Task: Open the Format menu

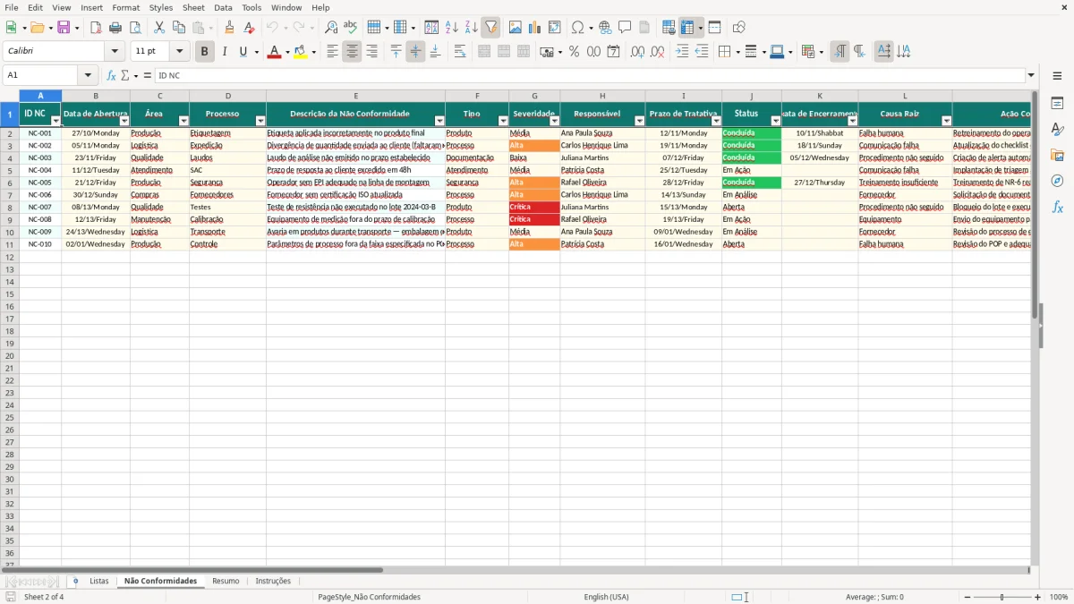Action: point(125,7)
